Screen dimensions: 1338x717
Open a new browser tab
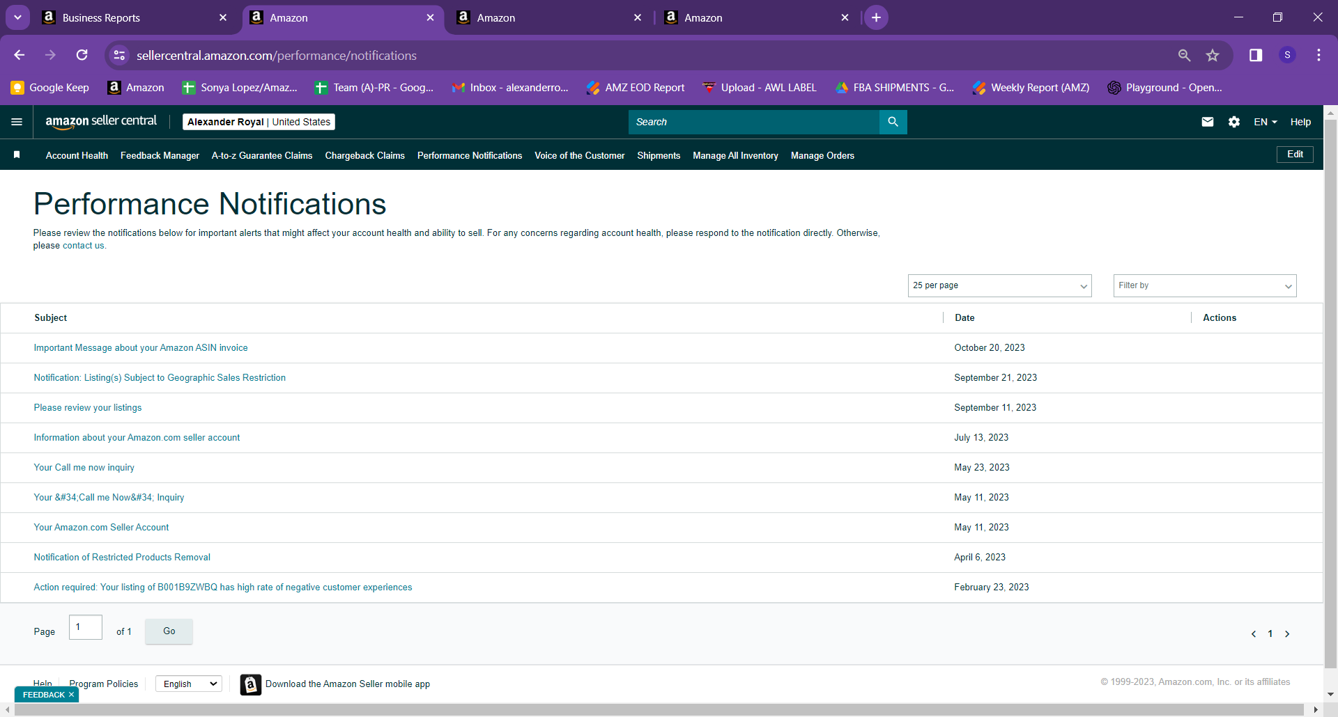(x=876, y=17)
